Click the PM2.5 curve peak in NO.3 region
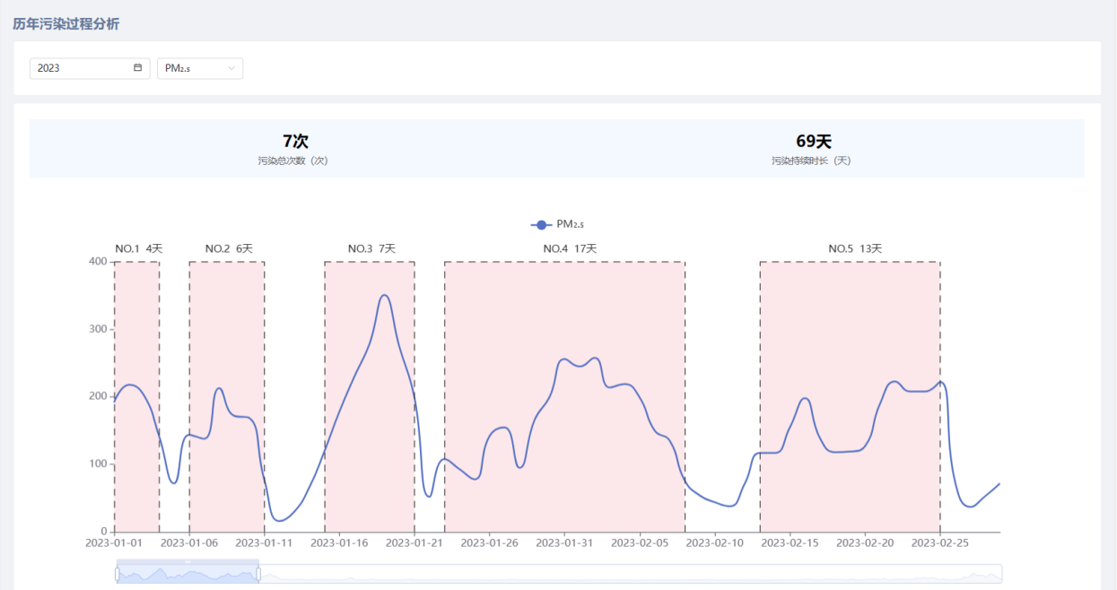This screenshot has width=1117, height=590. pyautogui.click(x=384, y=295)
